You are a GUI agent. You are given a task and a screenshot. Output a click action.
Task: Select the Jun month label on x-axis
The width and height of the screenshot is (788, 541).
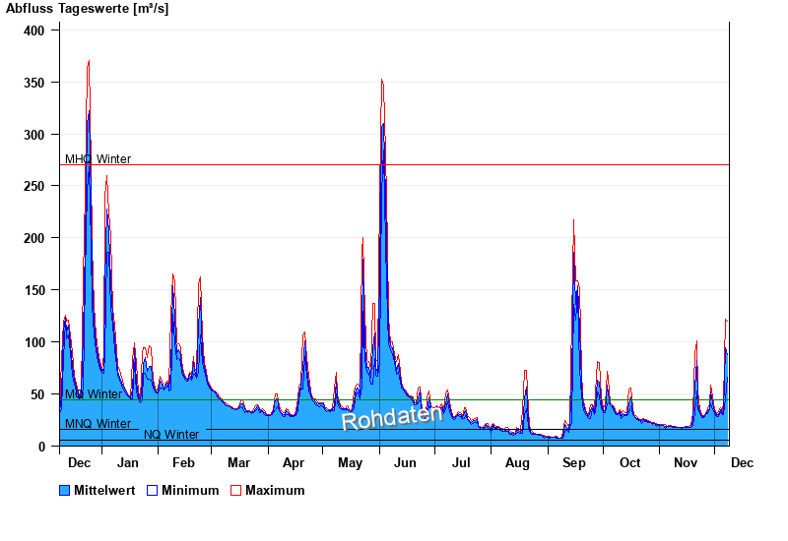click(405, 462)
